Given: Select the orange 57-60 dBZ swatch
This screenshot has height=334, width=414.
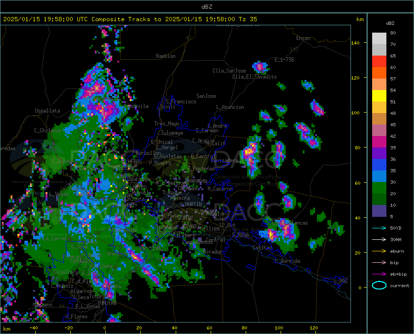Looking at the screenshot, I should click(379, 73).
